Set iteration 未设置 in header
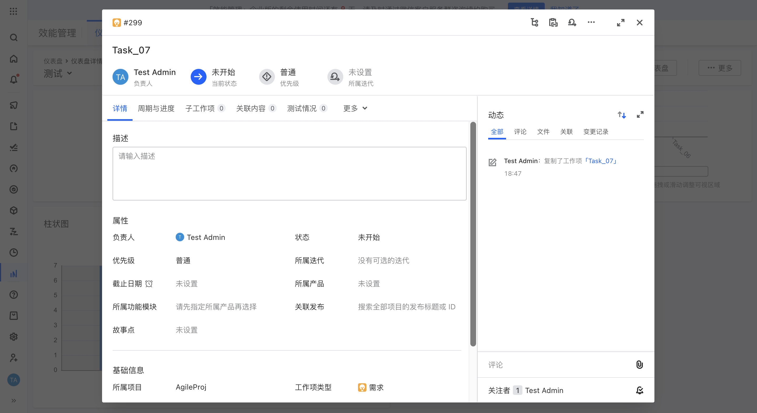Viewport: 757px width, 413px height. (x=351, y=77)
